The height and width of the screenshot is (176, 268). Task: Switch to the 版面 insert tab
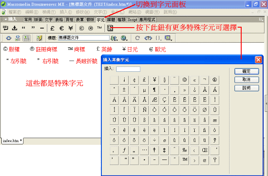pos(38,20)
